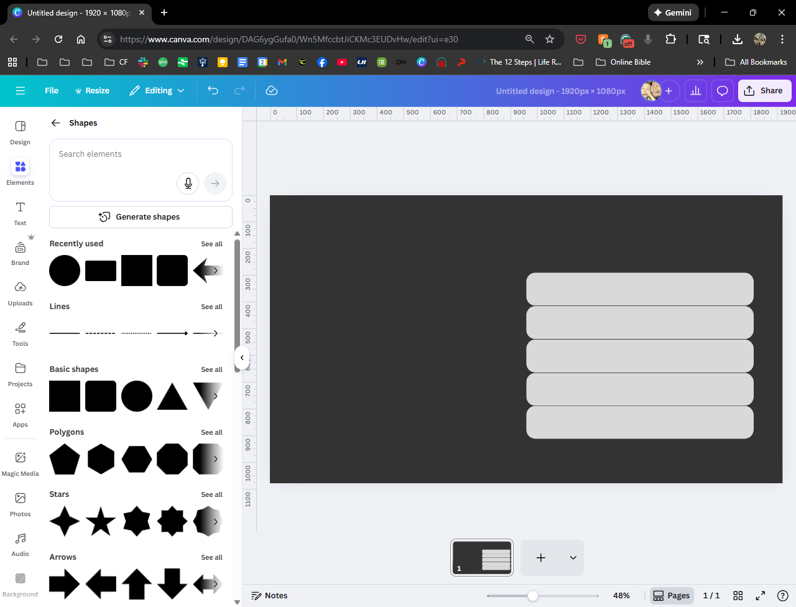Open the Editing mode dropdown
Screen dimensions: 796x607
coord(157,91)
